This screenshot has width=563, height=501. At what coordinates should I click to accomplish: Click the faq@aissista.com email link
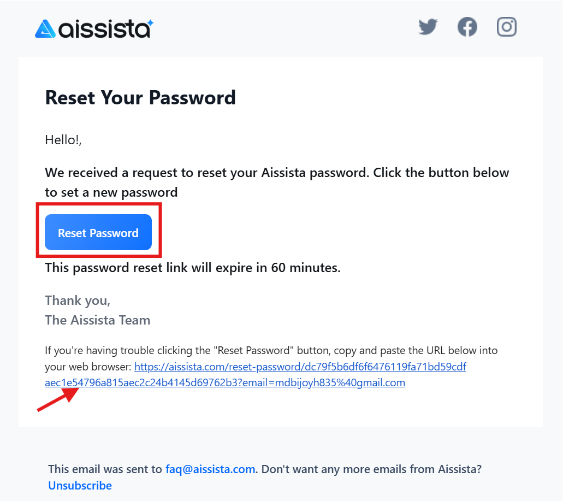(210, 469)
